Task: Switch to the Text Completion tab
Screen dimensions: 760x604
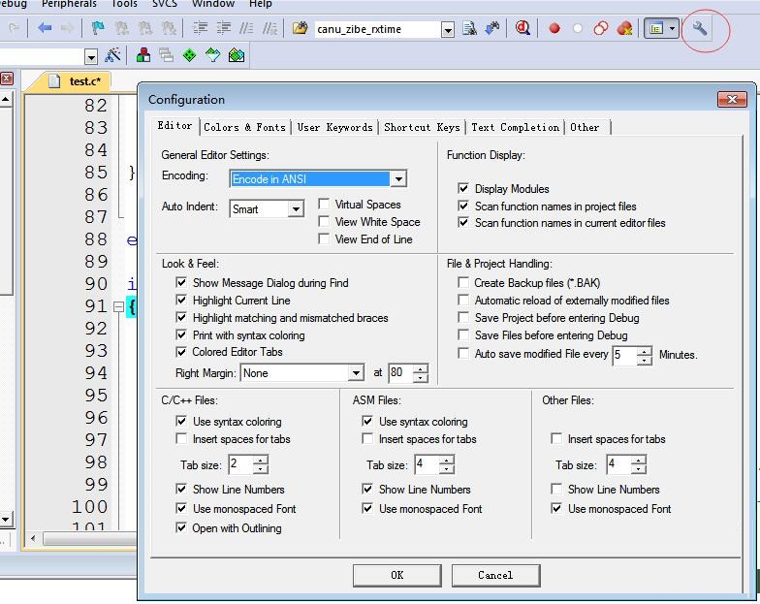Action: click(516, 127)
